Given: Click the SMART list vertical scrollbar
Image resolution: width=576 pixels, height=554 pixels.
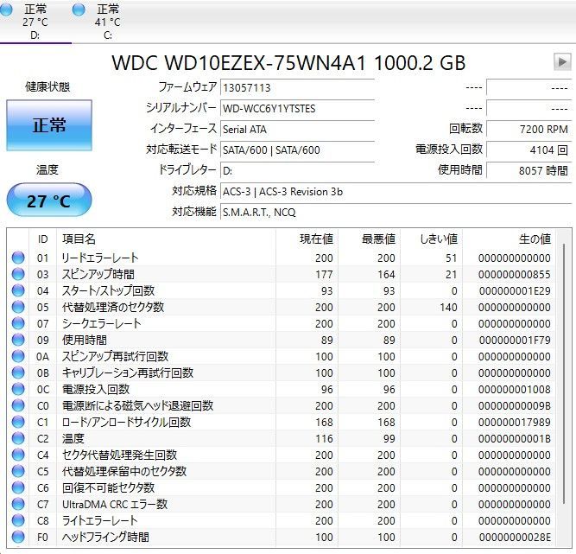Looking at the screenshot, I should pyautogui.click(x=564, y=373).
